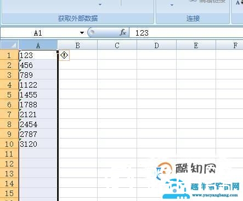This screenshot has width=243, height=201.
Task: Select column E header
Action: coord(196,45)
